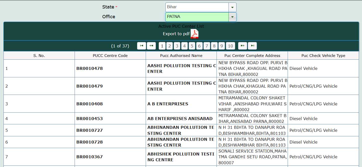Click the Puc Check Vehicle Type header
This screenshot has width=362, height=167.
323,56
